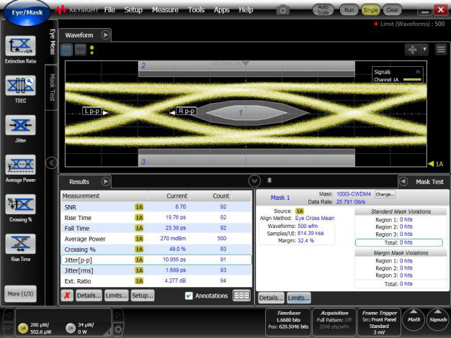Toggle the Auto Scale button
Viewport: 451px width, 338px height.
coord(323,10)
